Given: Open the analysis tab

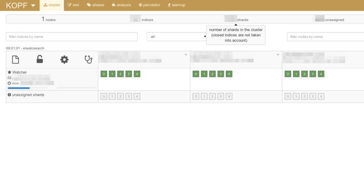Looking at the screenshot, I should pyautogui.click(x=121, y=5).
